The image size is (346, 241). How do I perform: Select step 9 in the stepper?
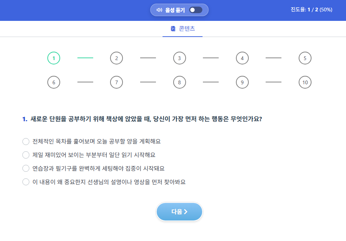[x=242, y=82]
